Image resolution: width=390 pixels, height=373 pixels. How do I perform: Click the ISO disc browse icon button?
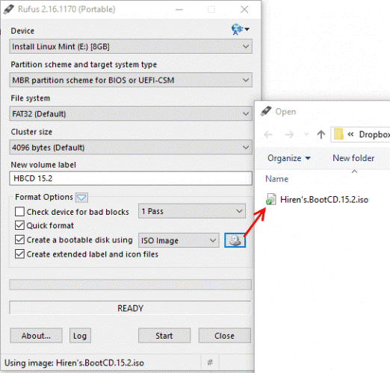pos(235,240)
